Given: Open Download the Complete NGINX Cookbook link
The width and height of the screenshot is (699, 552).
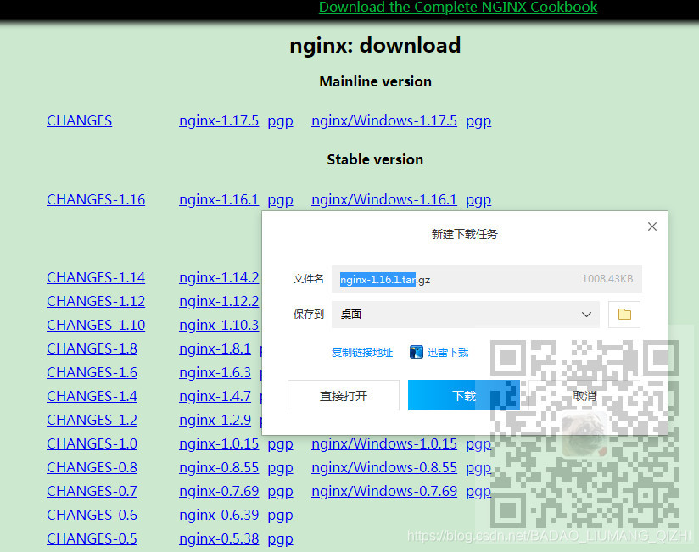Looking at the screenshot, I should coord(458,7).
